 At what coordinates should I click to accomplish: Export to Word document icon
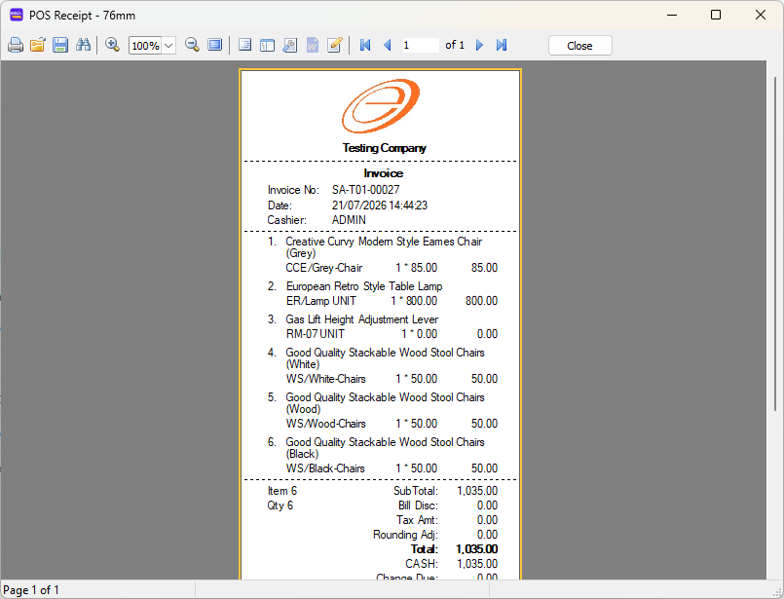pyautogui.click(x=312, y=46)
